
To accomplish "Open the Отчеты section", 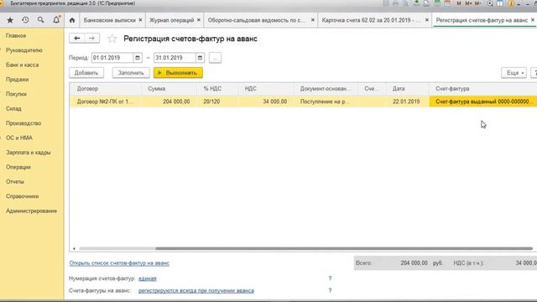I will tap(15, 181).
